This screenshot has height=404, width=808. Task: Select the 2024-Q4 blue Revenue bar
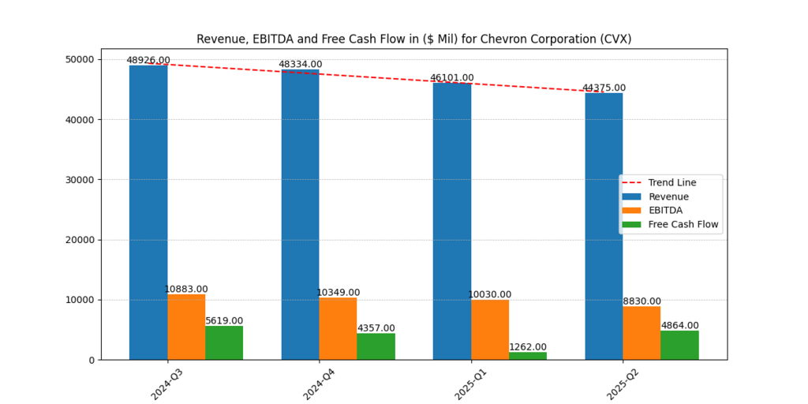[300, 215]
